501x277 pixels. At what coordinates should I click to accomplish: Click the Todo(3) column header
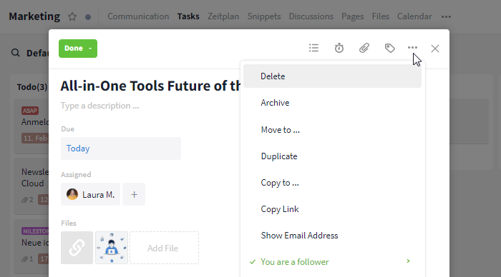(x=32, y=87)
